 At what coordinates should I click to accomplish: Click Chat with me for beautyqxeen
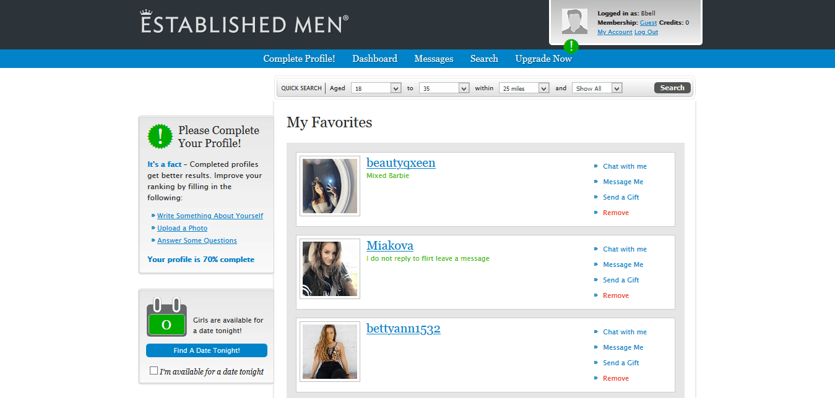tap(625, 166)
